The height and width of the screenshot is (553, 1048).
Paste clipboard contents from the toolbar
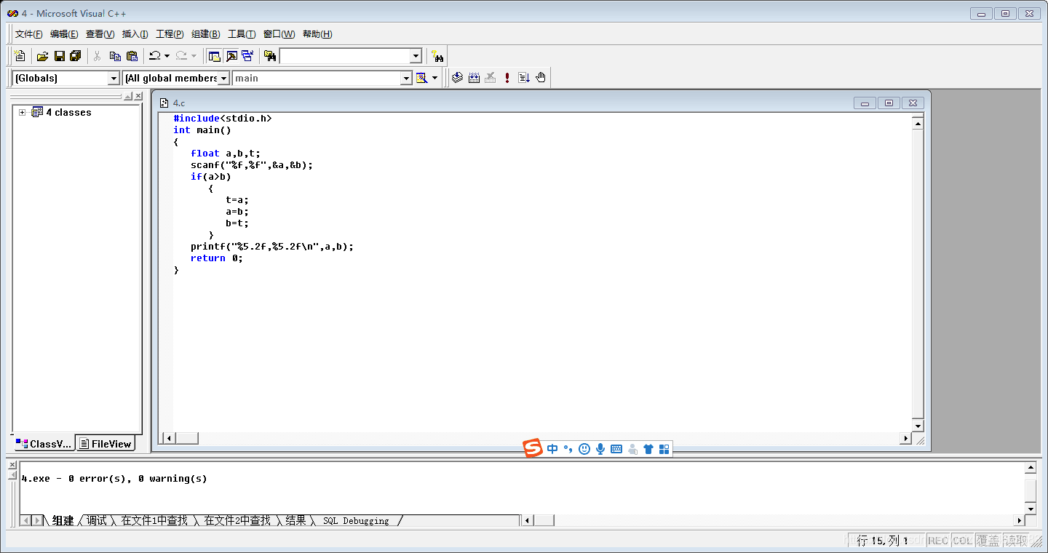point(132,56)
